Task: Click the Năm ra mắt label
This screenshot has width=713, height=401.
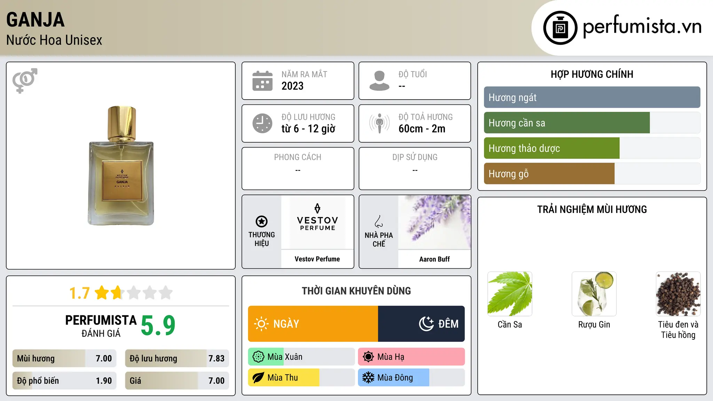Action: 304,74
